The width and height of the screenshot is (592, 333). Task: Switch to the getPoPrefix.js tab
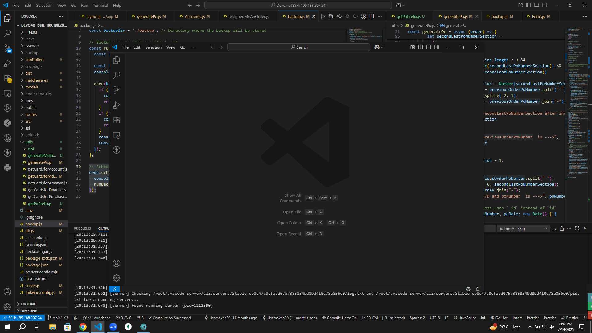410,16
